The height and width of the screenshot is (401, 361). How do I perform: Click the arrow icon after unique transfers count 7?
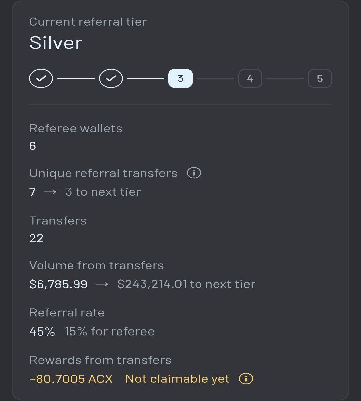point(50,192)
